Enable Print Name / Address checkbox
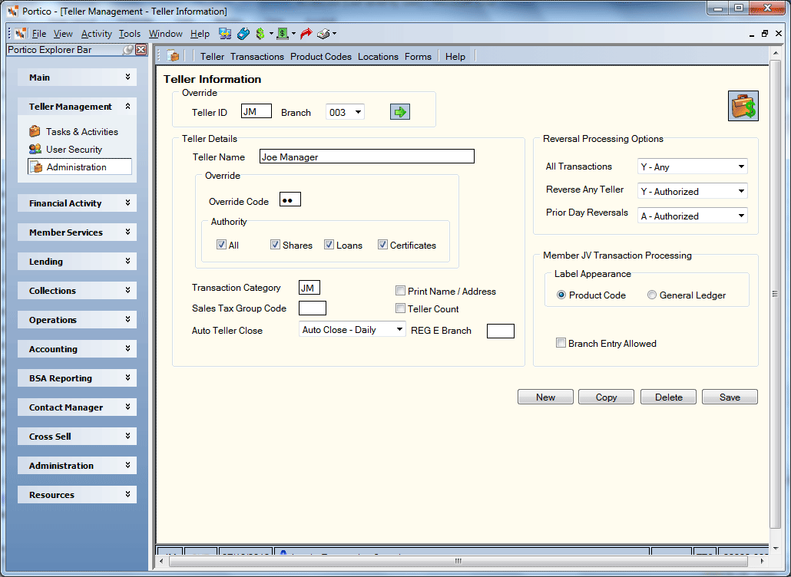Viewport: 791px width, 577px height. click(401, 291)
